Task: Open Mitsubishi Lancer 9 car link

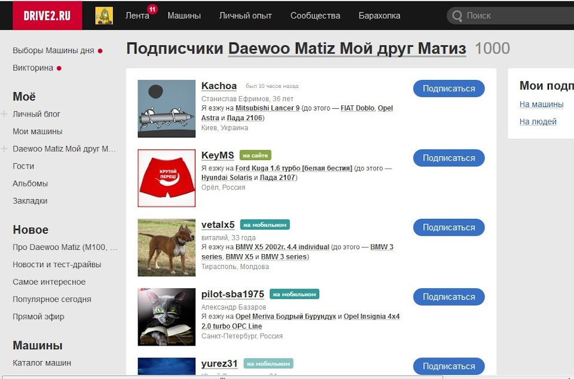Action: (267, 108)
